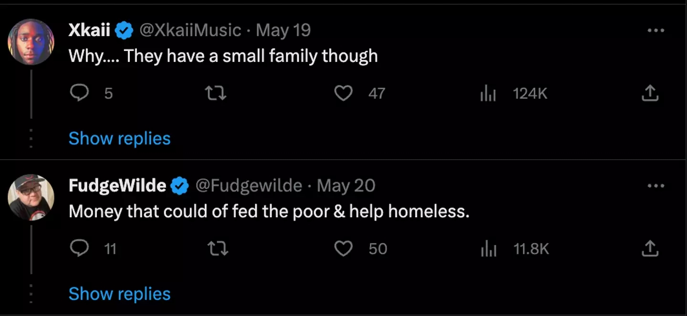687x316 pixels.
Task: Open FudgeWilde's profile picture
Action: [x=31, y=197]
